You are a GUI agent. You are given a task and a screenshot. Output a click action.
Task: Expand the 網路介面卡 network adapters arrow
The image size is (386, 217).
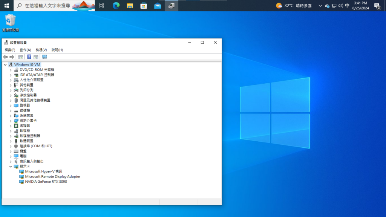11,121
